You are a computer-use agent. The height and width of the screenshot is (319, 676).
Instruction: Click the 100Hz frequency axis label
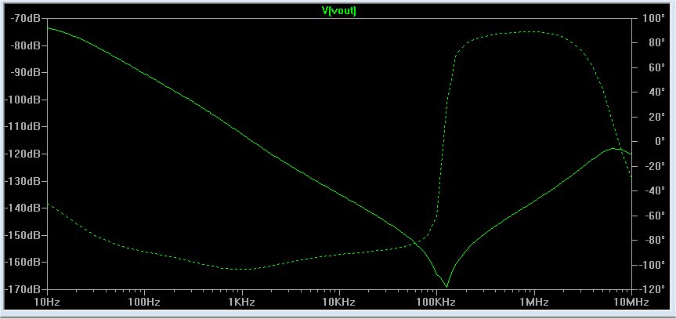click(144, 303)
